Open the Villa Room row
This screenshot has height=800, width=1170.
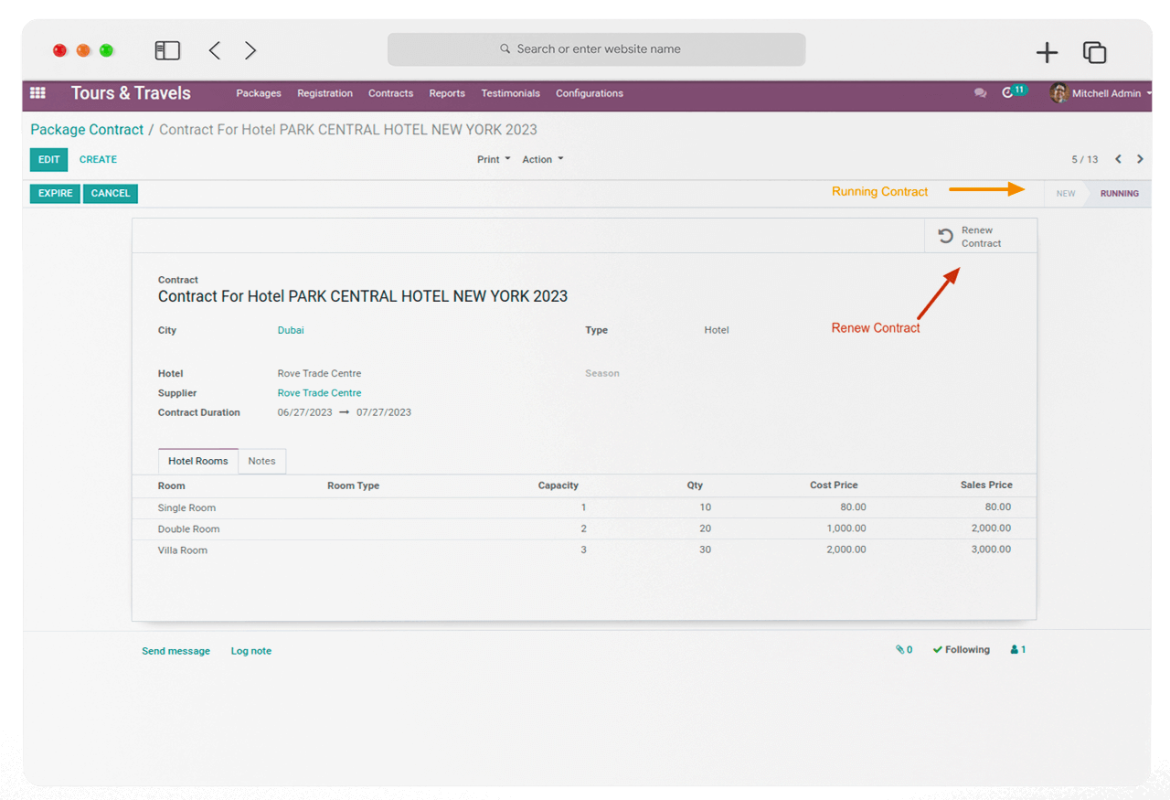pos(584,549)
